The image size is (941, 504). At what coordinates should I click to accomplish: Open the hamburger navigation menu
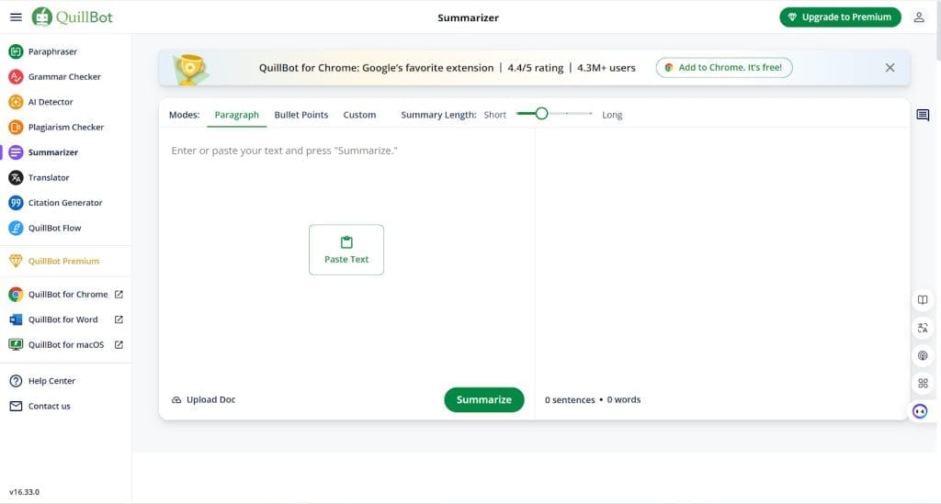click(x=17, y=17)
